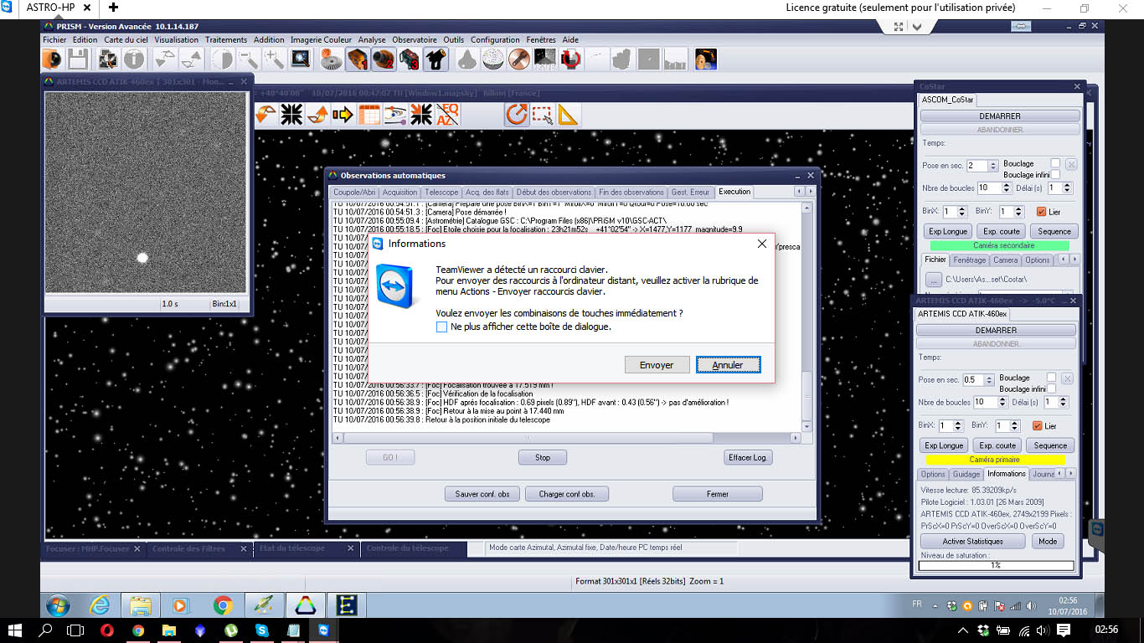Open the telescope icon in main toolbar

coord(435,59)
